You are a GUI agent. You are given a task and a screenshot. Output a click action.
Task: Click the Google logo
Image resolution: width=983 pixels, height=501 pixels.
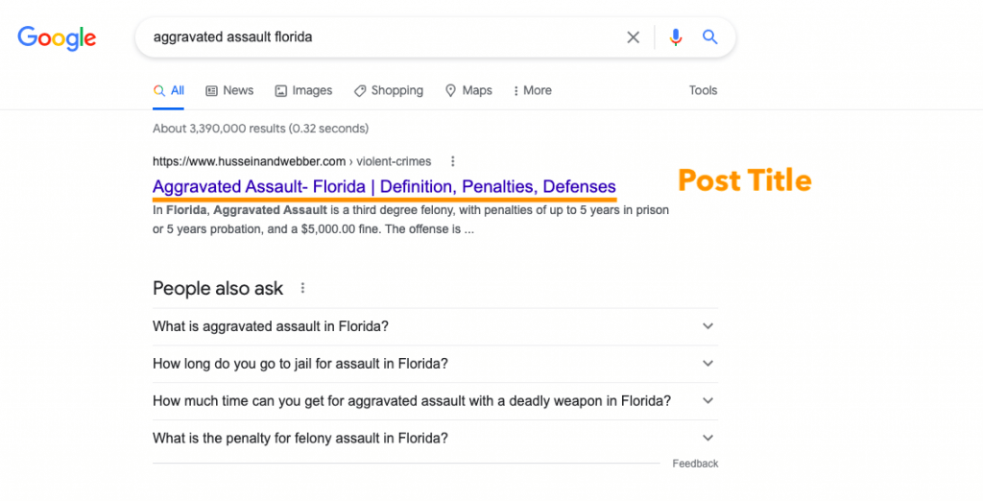point(57,38)
